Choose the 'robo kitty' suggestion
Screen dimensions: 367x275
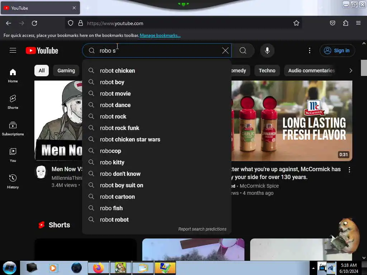point(157,162)
